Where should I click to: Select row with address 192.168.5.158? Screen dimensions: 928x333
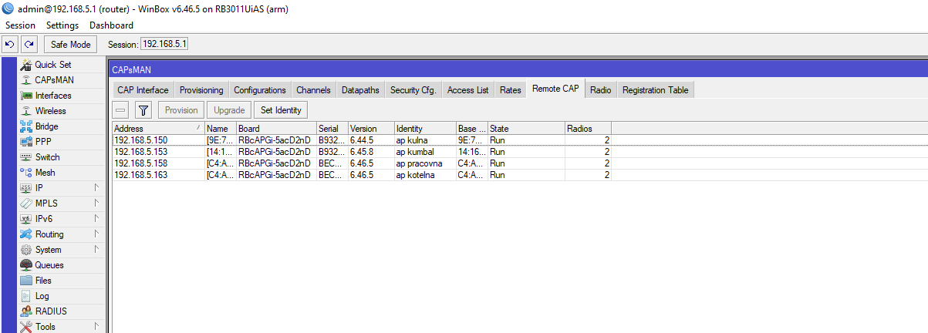pyautogui.click(x=362, y=163)
